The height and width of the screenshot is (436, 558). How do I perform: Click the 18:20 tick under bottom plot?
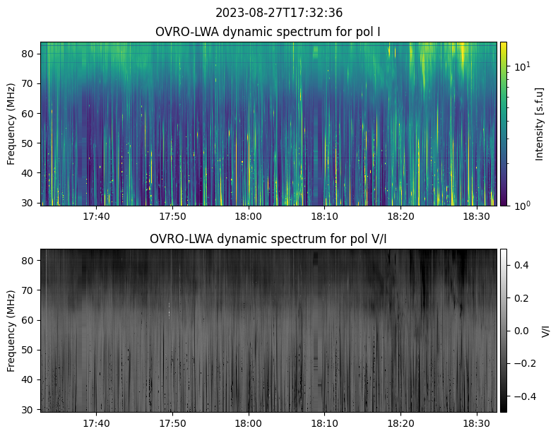[400, 423]
